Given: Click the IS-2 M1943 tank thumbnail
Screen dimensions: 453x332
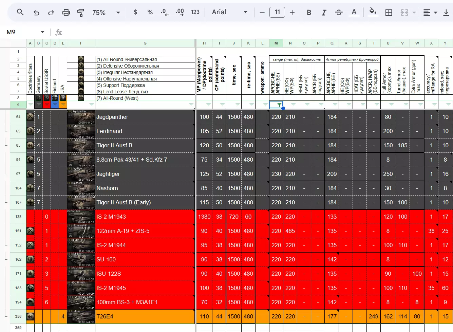Looking at the screenshot, I should coord(81,217).
